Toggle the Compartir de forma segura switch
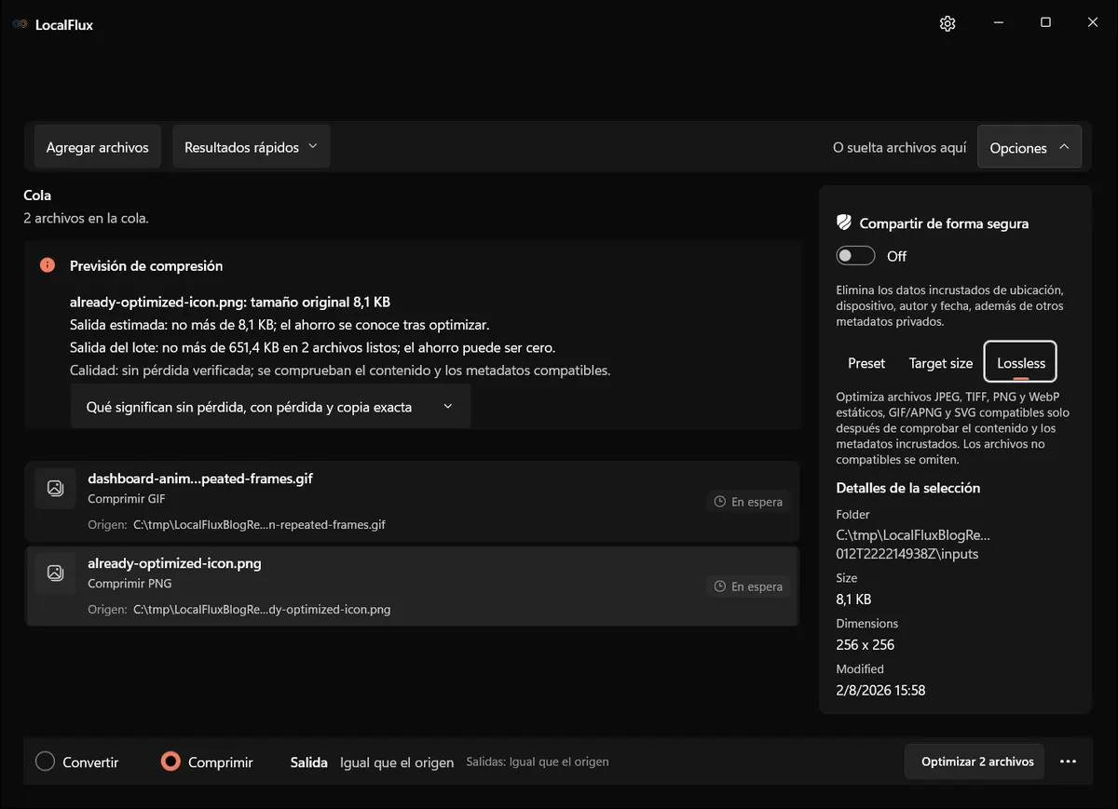The width and height of the screenshot is (1118, 809). (x=855, y=256)
